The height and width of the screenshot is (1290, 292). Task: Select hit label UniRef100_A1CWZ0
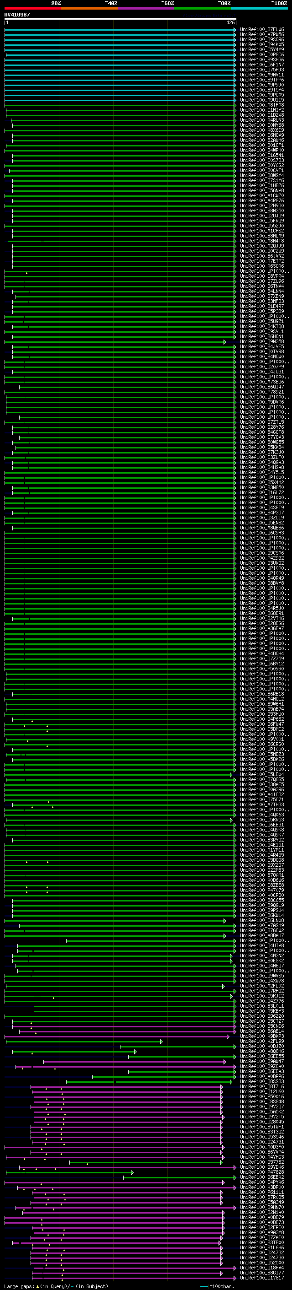pos(262,196)
